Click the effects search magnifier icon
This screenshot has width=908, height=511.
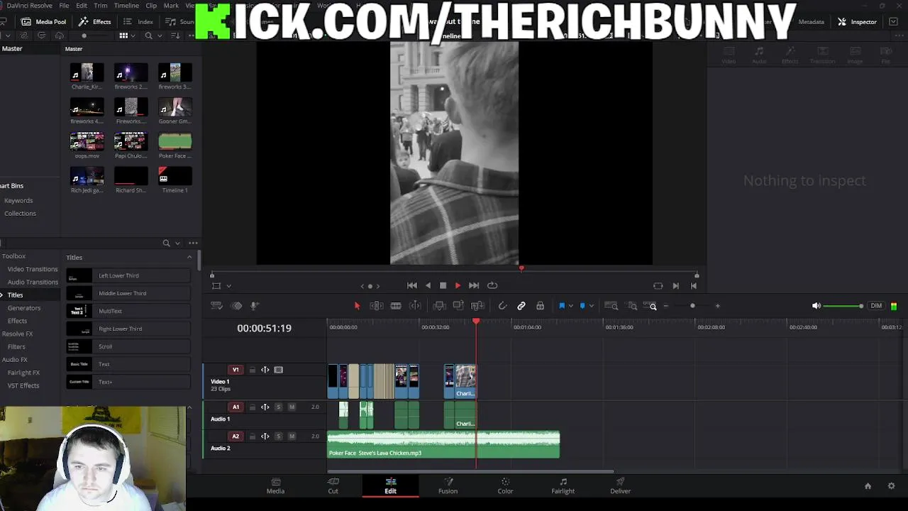166,243
